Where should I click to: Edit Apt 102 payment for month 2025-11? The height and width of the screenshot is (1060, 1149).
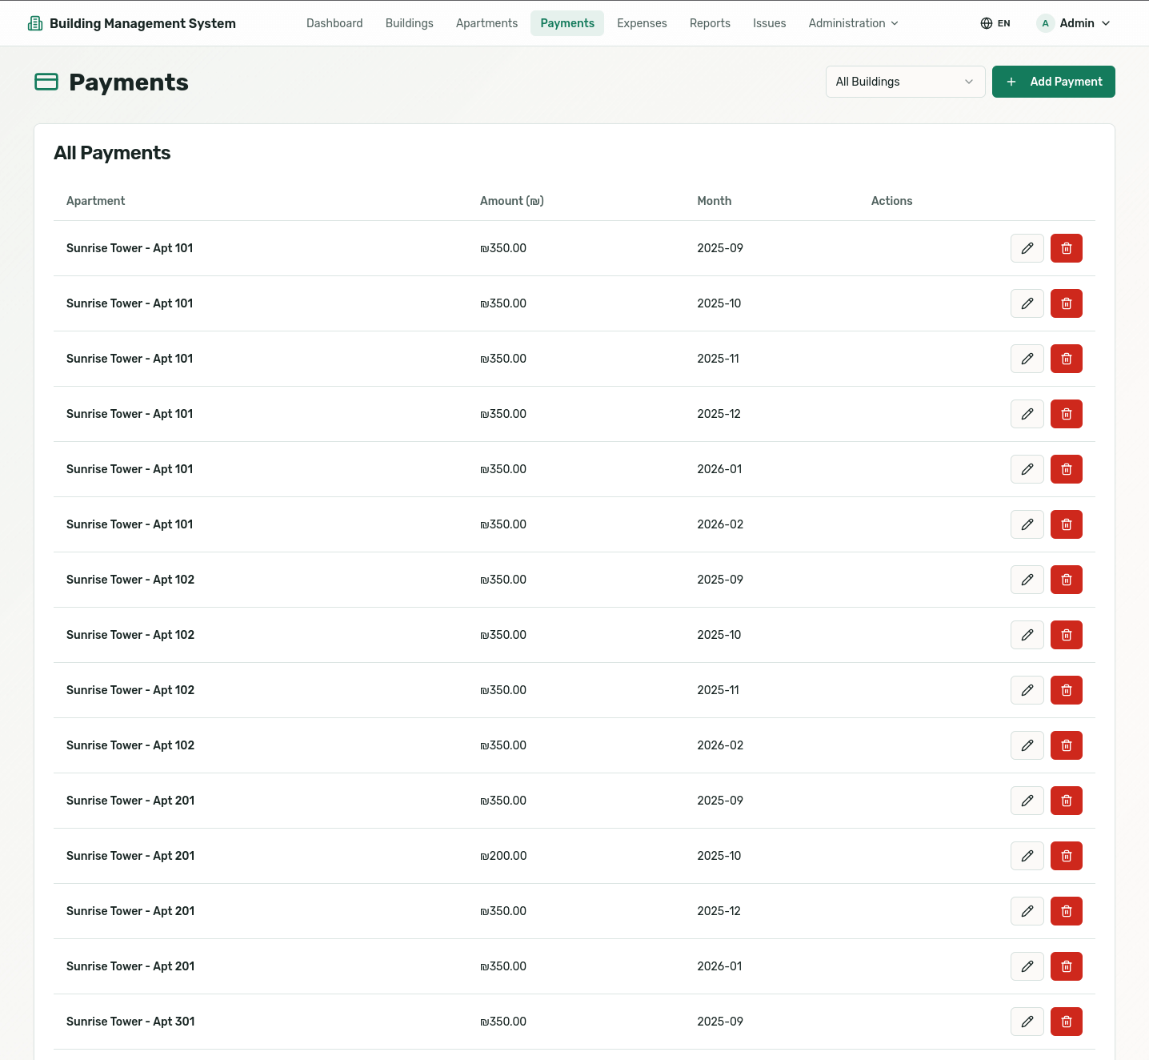1027,690
